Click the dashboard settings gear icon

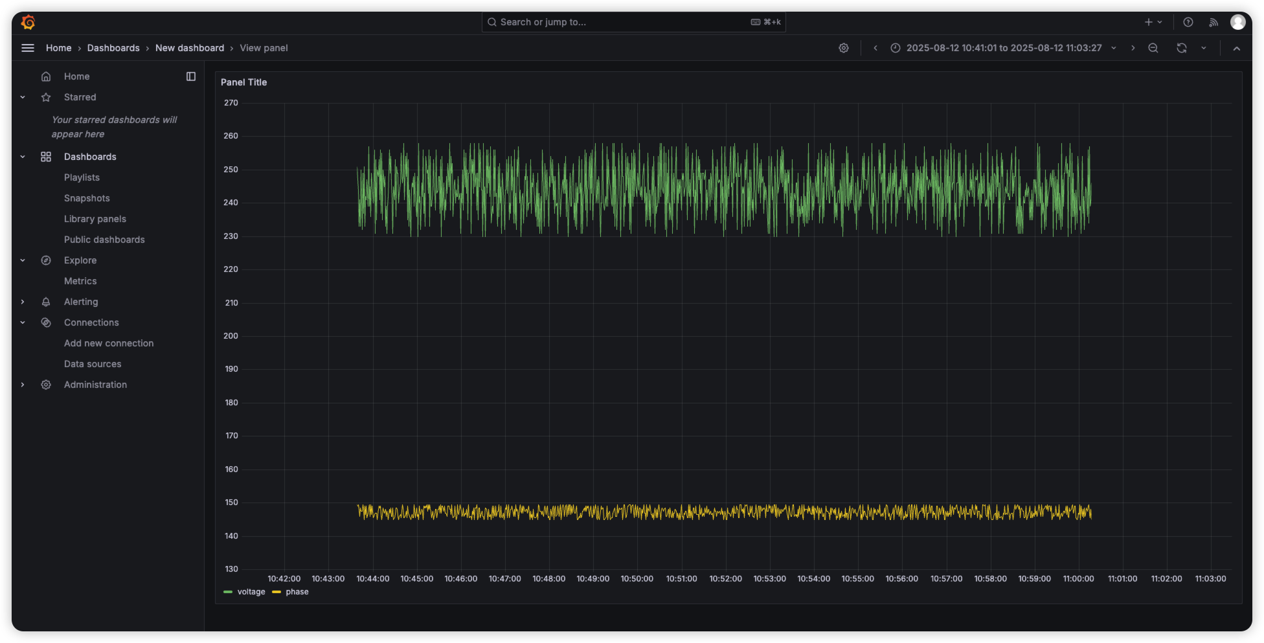point(844,48)
